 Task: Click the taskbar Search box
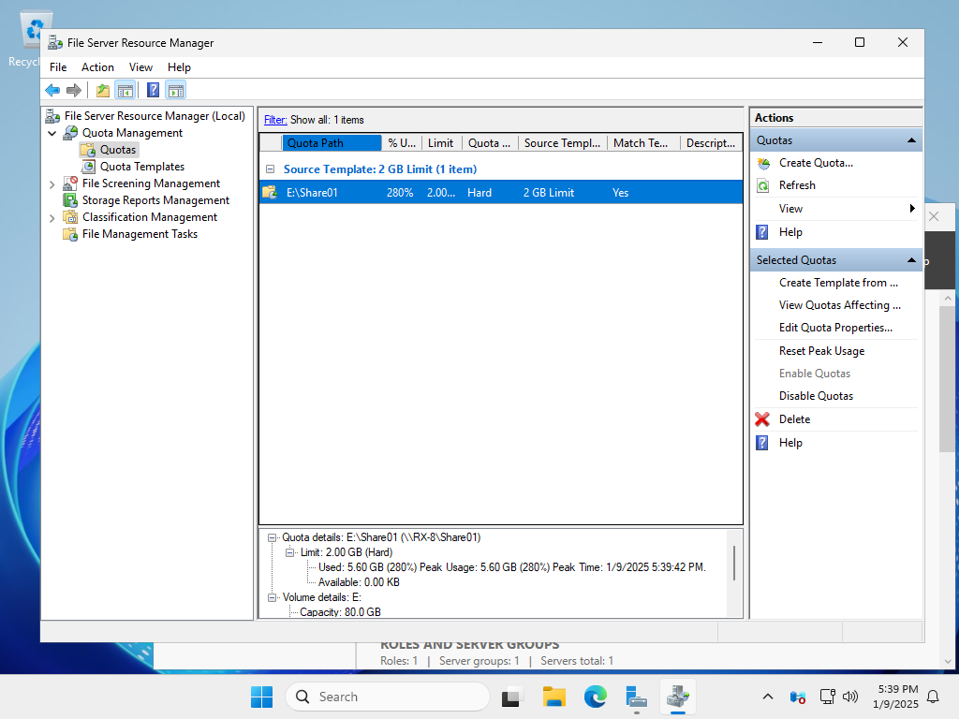tap(388, 697)
